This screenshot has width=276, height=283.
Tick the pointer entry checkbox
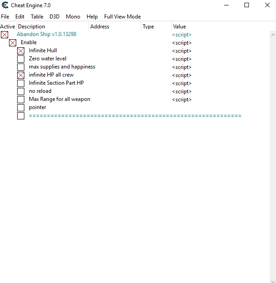point(21,108)
